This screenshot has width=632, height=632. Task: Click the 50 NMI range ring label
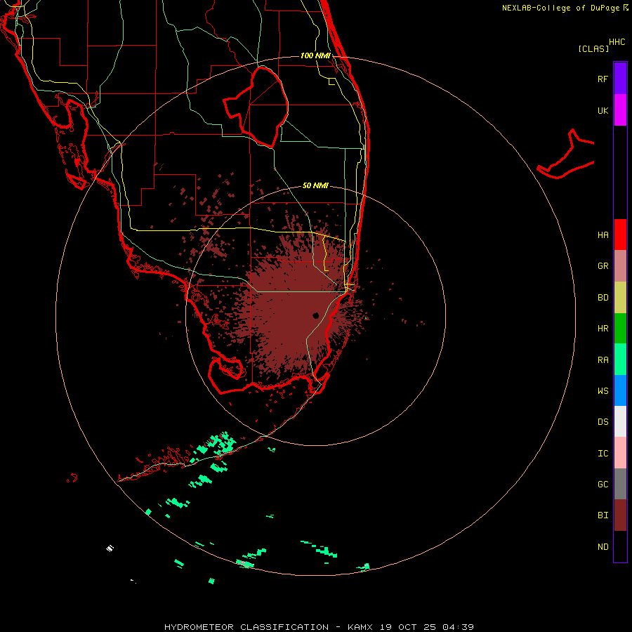315,185
